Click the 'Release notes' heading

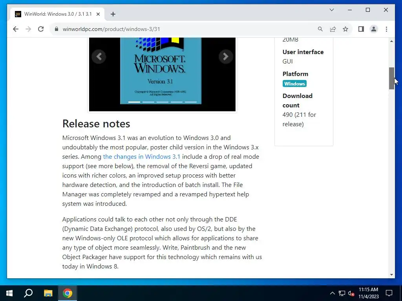point(96,123)
